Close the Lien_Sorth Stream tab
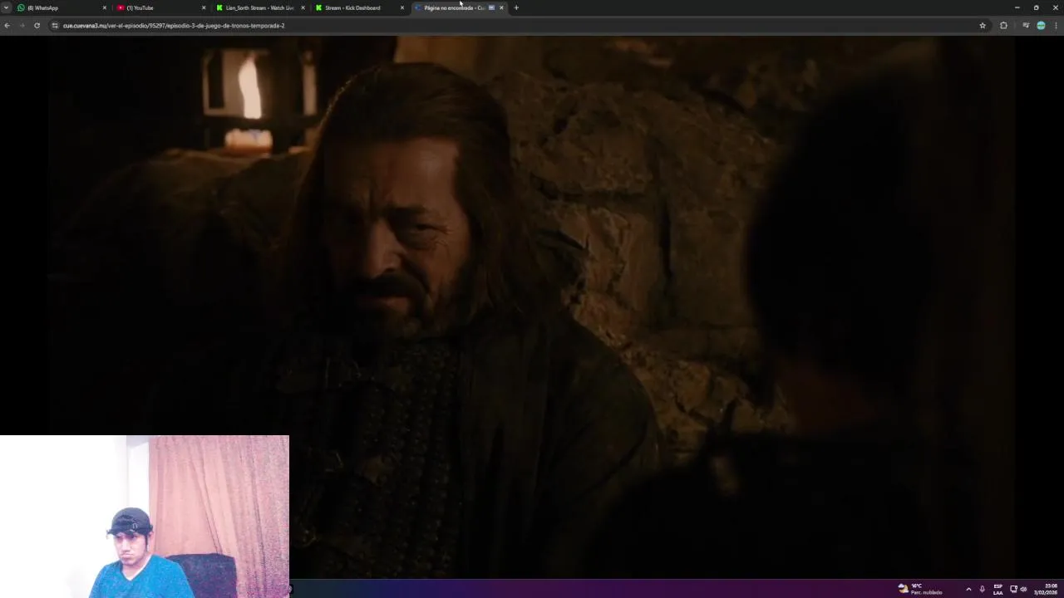The image size is (1064, 598). pyautogui.click(x=303, y=7)
